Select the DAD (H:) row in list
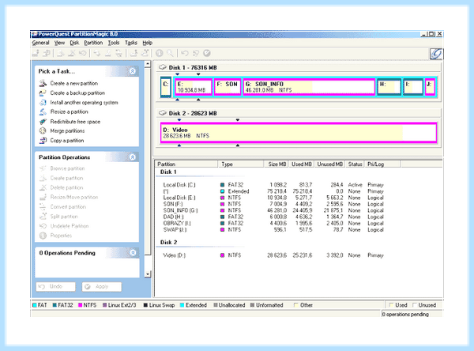474x351 pixels. [x=273, y=217]
